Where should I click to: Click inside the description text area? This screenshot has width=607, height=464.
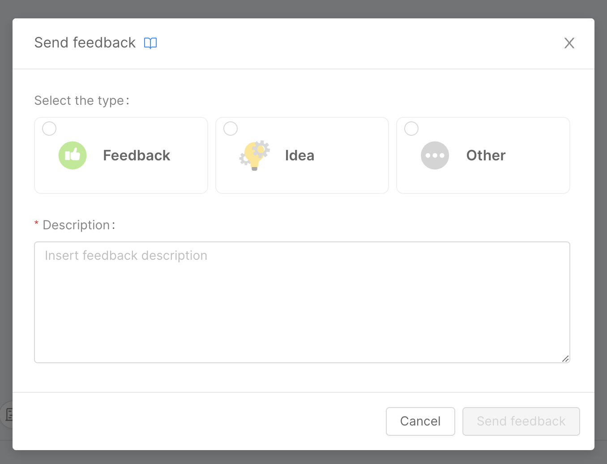[x=302, y=302]
